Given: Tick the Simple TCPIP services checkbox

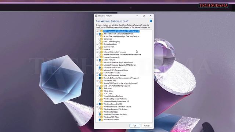Looking at the screenshot, I should 100,83.
